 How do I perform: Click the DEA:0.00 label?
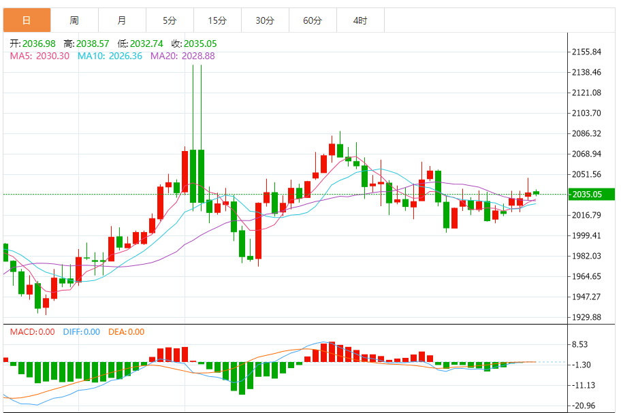[x=127, y=332]
